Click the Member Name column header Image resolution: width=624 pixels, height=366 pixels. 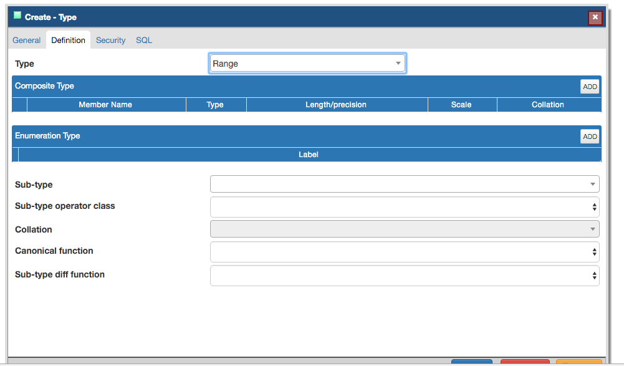(105, 105)
